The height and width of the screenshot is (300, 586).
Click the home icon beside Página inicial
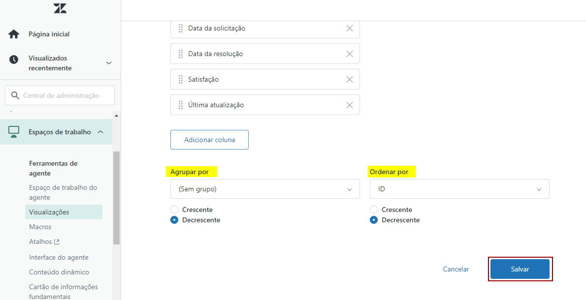point(14,34)
